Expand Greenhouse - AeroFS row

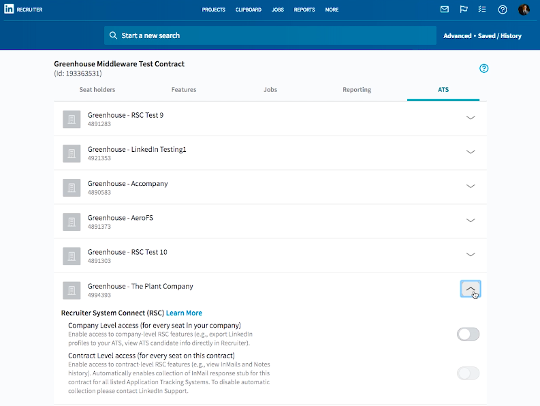471,220
